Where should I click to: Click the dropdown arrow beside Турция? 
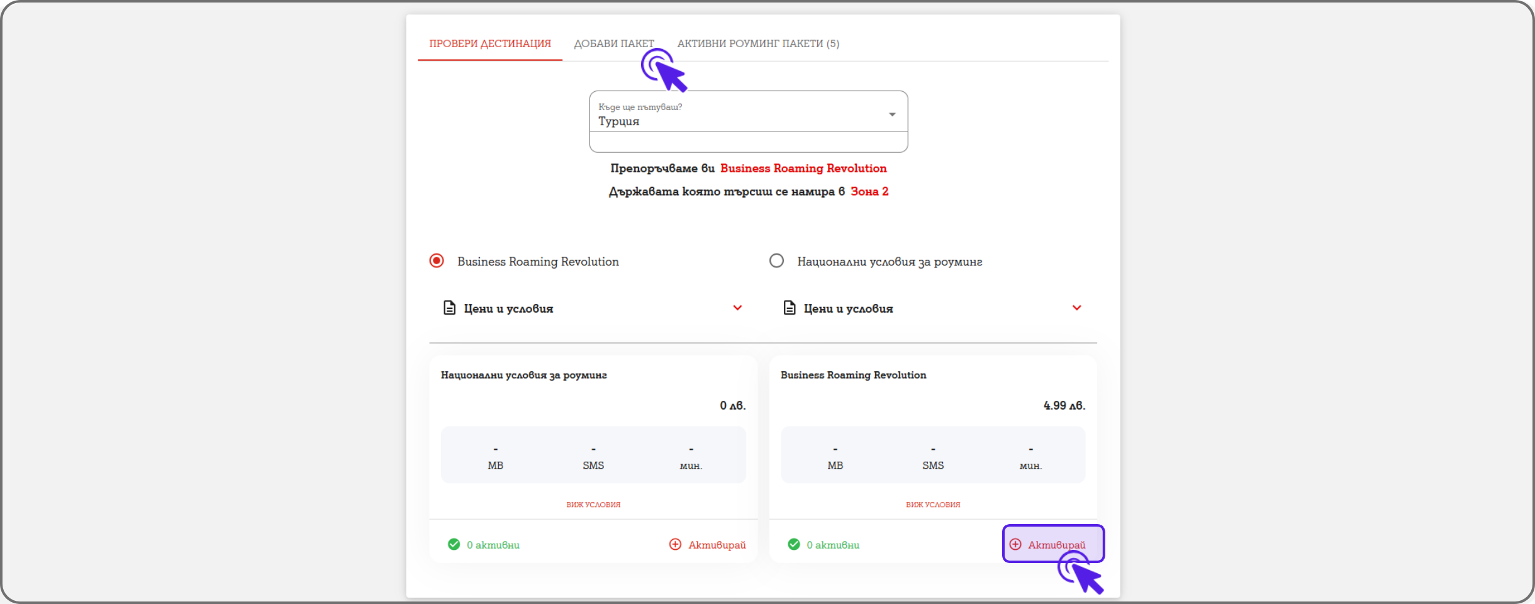point(892,115)
